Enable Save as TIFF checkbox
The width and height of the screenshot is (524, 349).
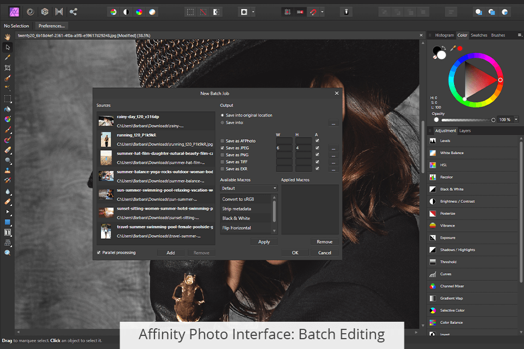pyautogui.click(x=222, y=161)
